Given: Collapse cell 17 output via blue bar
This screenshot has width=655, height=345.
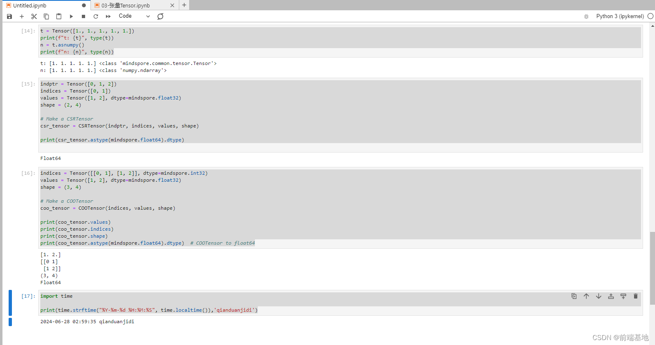Looking at the screenshot, I should pyautogui.click(x=10, y=322).
